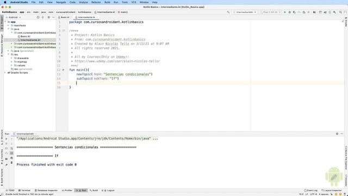Click the Run panel up arrow icon
The width and height of the screenshot is (348, 196).
[11, 139]
